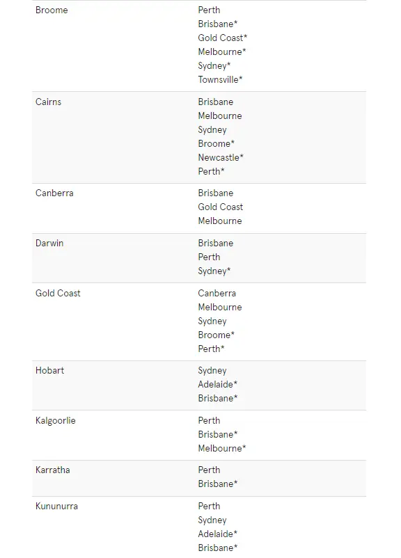Select Adelaide* in Kununurra destinations
The height and width of the screenshot is (558, 401).
[x=218, y=534]
